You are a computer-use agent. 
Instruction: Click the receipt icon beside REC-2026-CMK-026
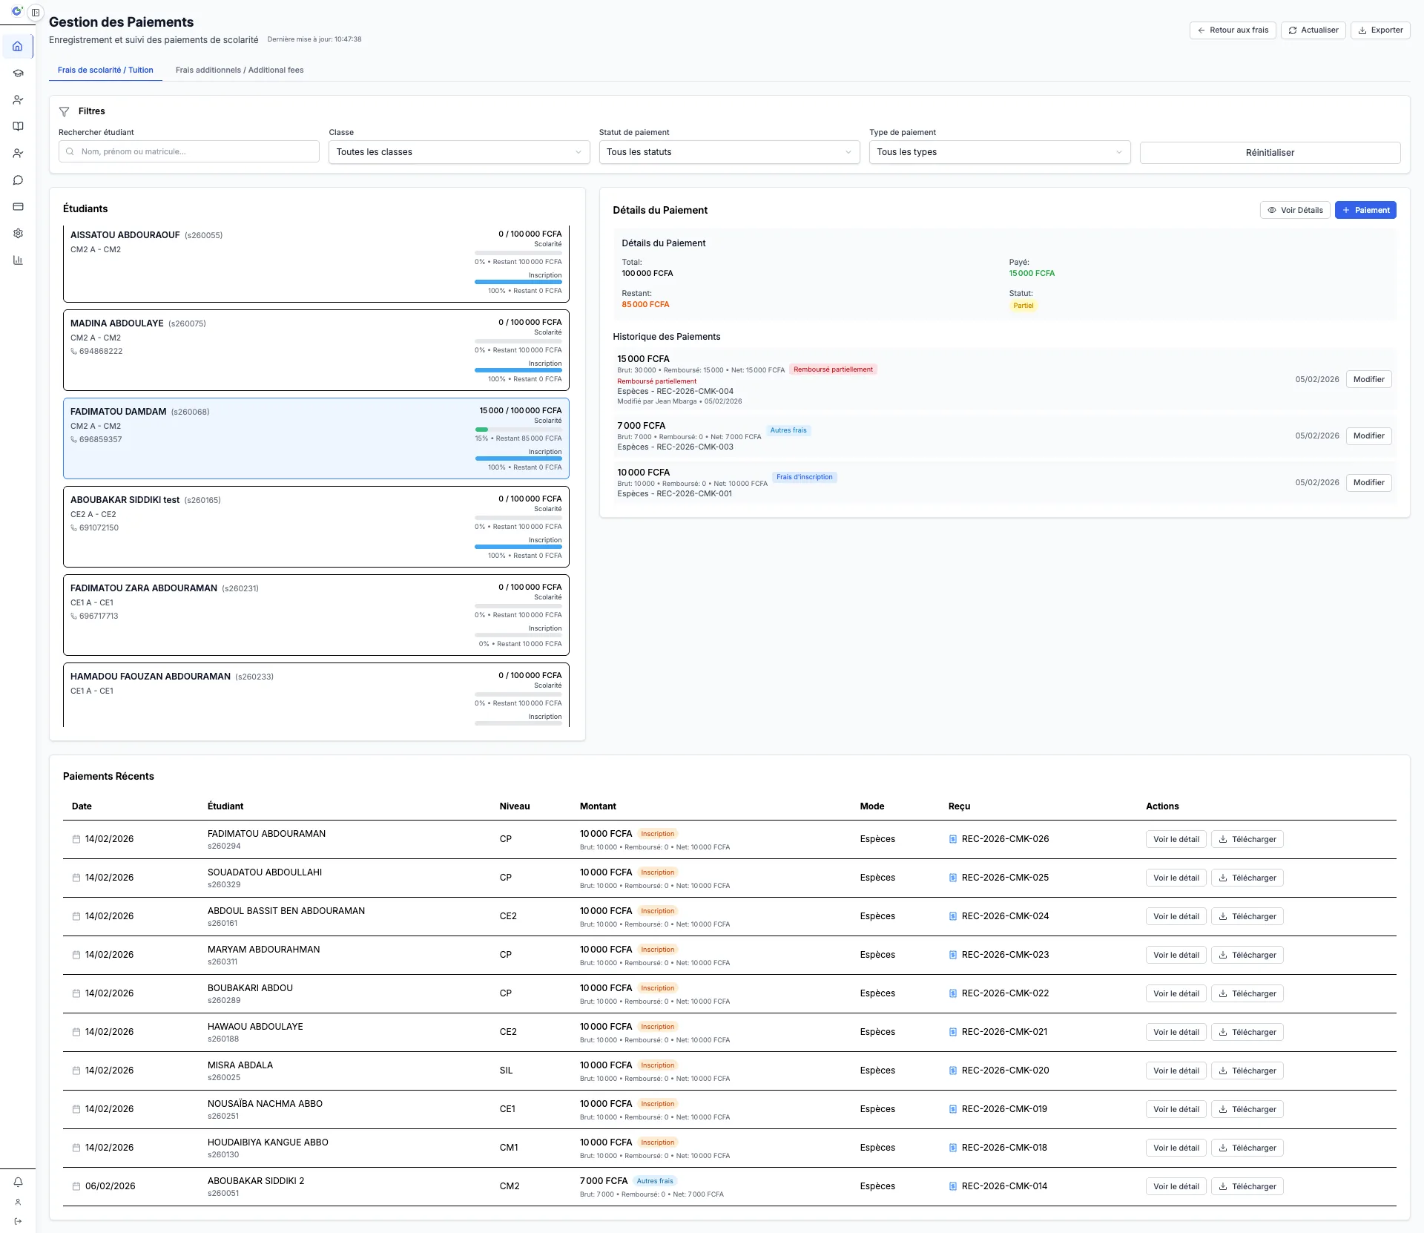[x=952, y=839]
